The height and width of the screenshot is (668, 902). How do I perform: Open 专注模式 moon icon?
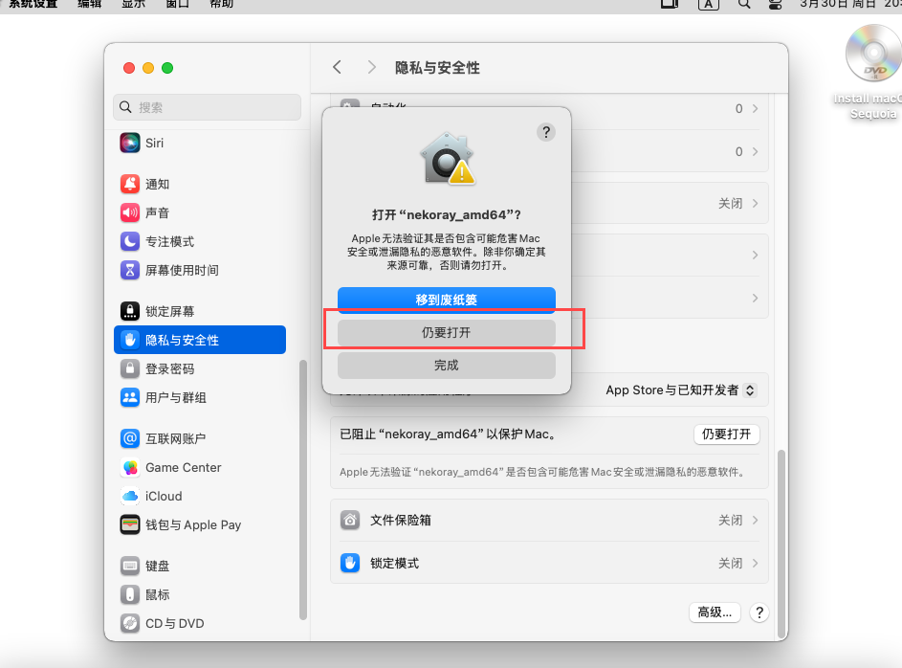[x=130, y=242]
